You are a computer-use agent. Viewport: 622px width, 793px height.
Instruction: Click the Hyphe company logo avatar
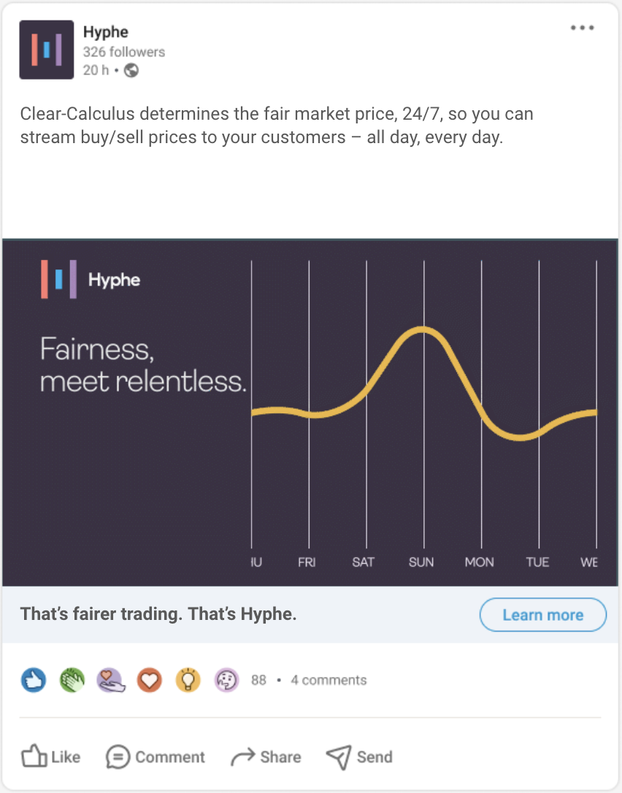pos(47,50)
